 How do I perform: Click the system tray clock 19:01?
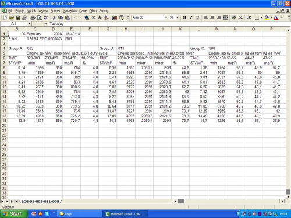point(283,214)
